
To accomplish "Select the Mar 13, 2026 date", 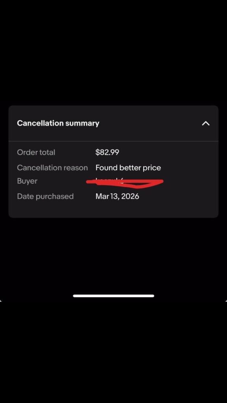I will point(117,196).
